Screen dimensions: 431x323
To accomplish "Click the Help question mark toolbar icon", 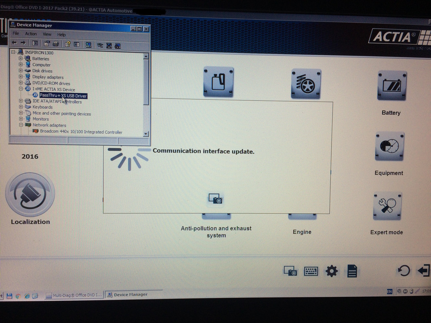I will coord(67,44).
